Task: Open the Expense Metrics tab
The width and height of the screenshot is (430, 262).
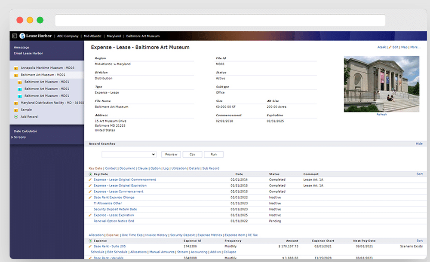Action: [210, 235]
